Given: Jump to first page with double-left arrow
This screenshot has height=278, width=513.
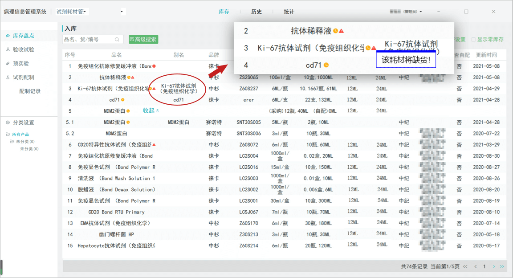Looking at the screenshot, I should coord(465,266).
